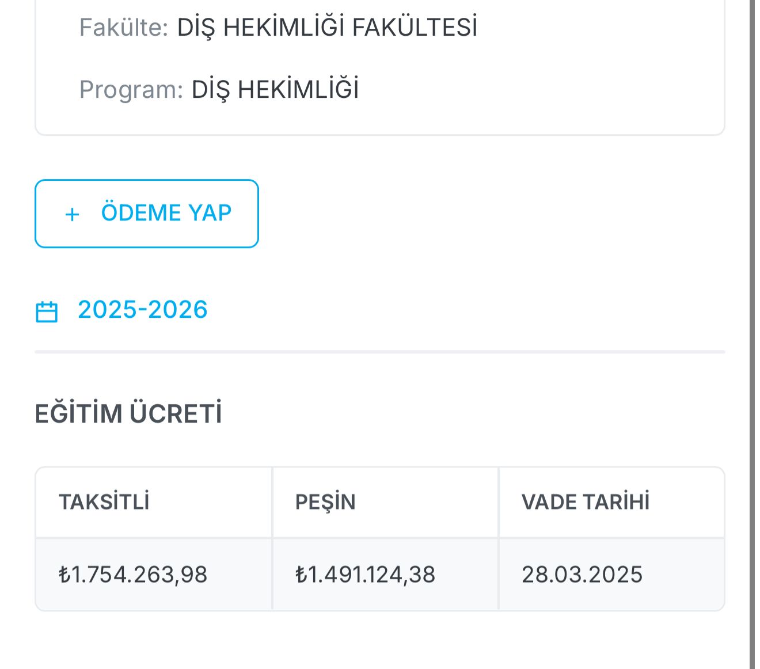Click the Turkish lira symbol in PEŞİN cell

[301, 575]
